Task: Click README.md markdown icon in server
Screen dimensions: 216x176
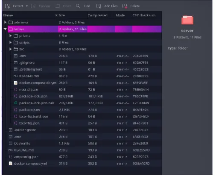Action: click(x=16, y=76)
